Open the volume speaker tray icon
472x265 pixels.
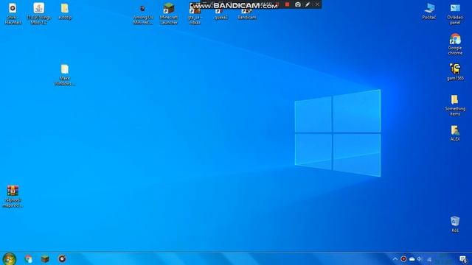420,259
